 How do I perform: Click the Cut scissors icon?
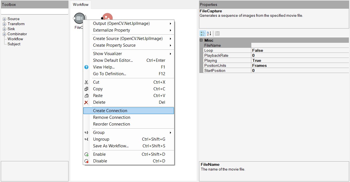(86, 82)
